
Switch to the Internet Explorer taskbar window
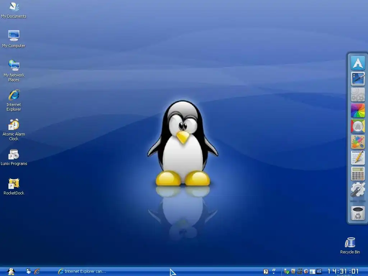[82, 271]
